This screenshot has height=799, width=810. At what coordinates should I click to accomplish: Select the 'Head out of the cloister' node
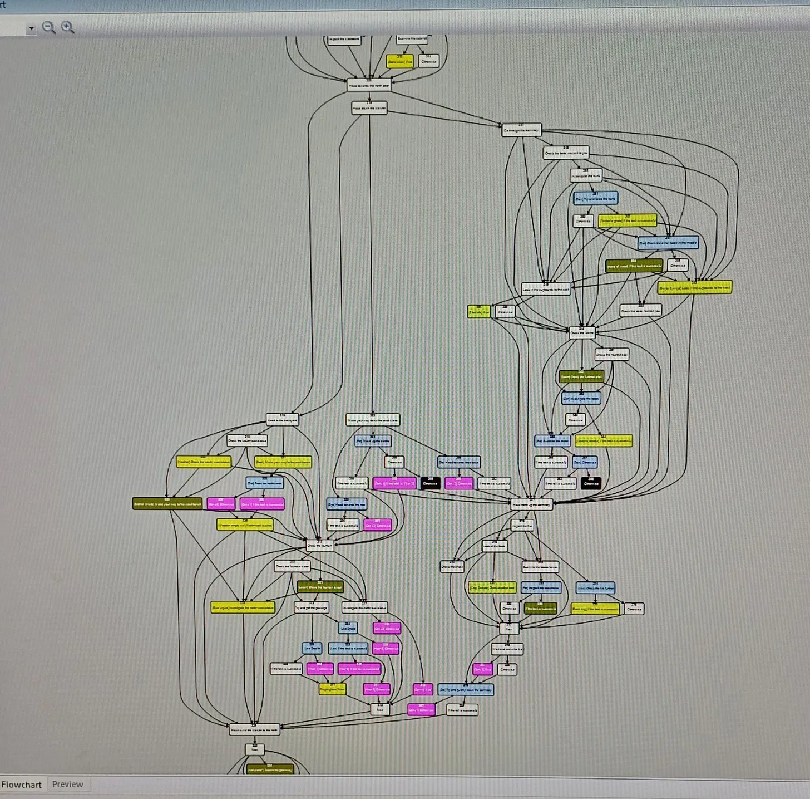click(255, 729)
